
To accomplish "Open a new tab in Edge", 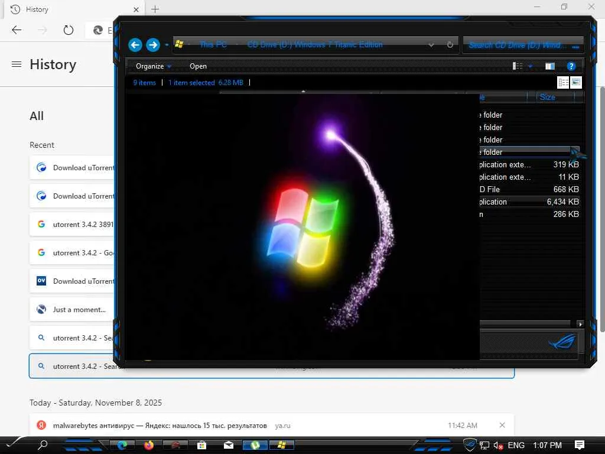I will point(155,9).
